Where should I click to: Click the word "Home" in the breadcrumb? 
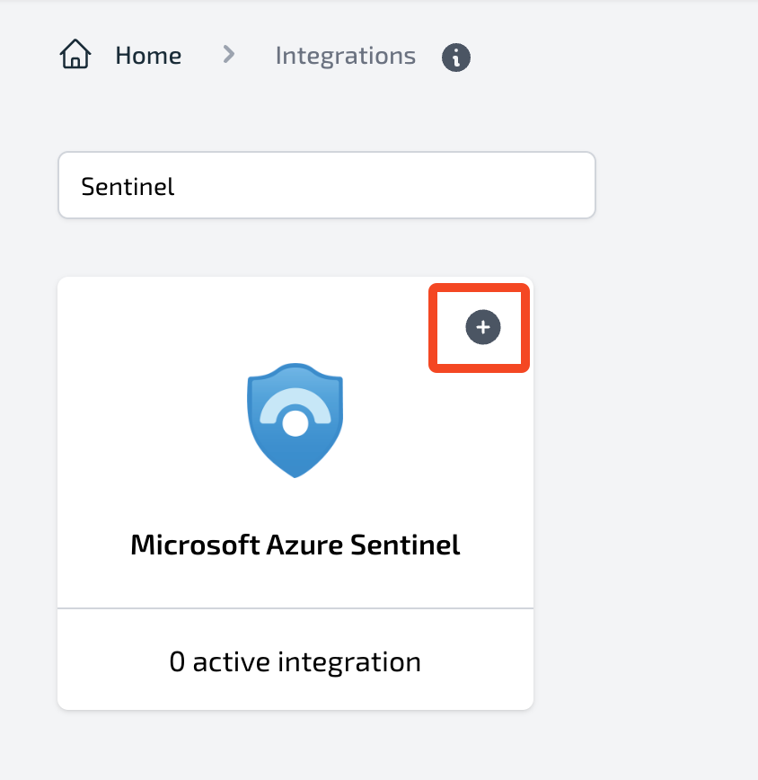point(148,56)
